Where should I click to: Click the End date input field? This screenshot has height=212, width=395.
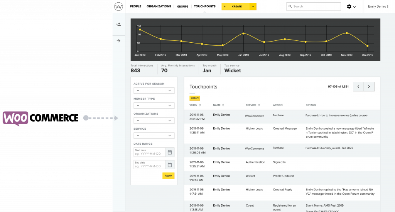coord(149,165)
